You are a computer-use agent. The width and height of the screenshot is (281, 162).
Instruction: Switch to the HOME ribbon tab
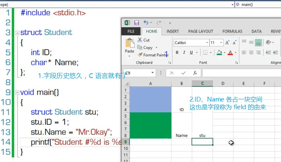[152, 31]
